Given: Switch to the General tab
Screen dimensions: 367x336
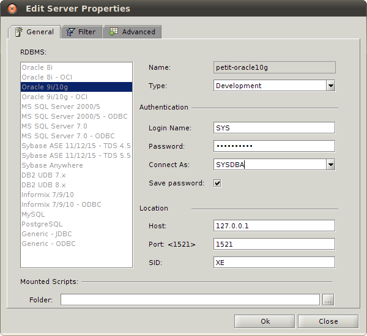Looking at the screenshot, I should click(34, 32).
